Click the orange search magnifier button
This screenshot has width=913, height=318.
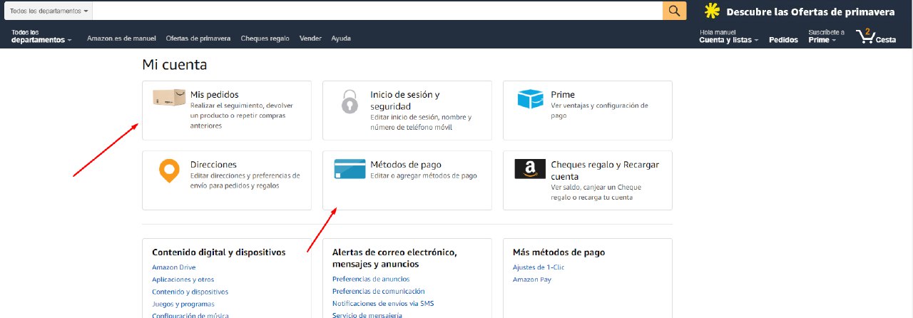point(674,11)
